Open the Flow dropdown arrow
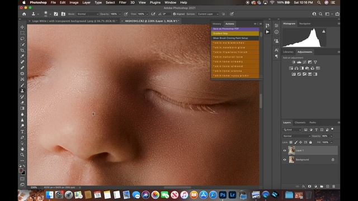 point(147,14)
